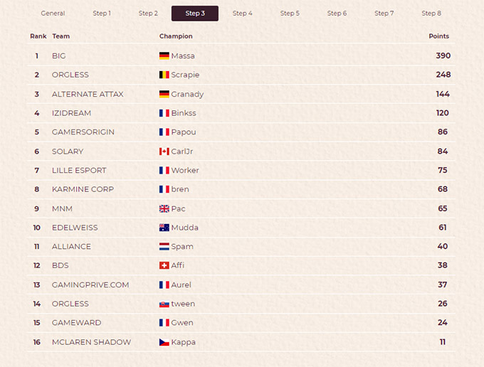Click champion name Mudda
The height and width of the screenshot is (367, 484).
pos(184,228)
